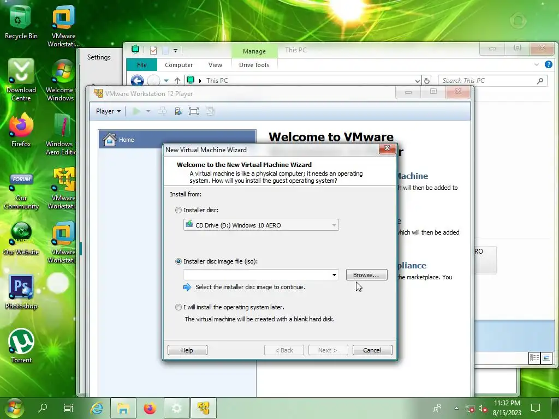Launch Internet Explorer from the taskbar

[96, 408]
